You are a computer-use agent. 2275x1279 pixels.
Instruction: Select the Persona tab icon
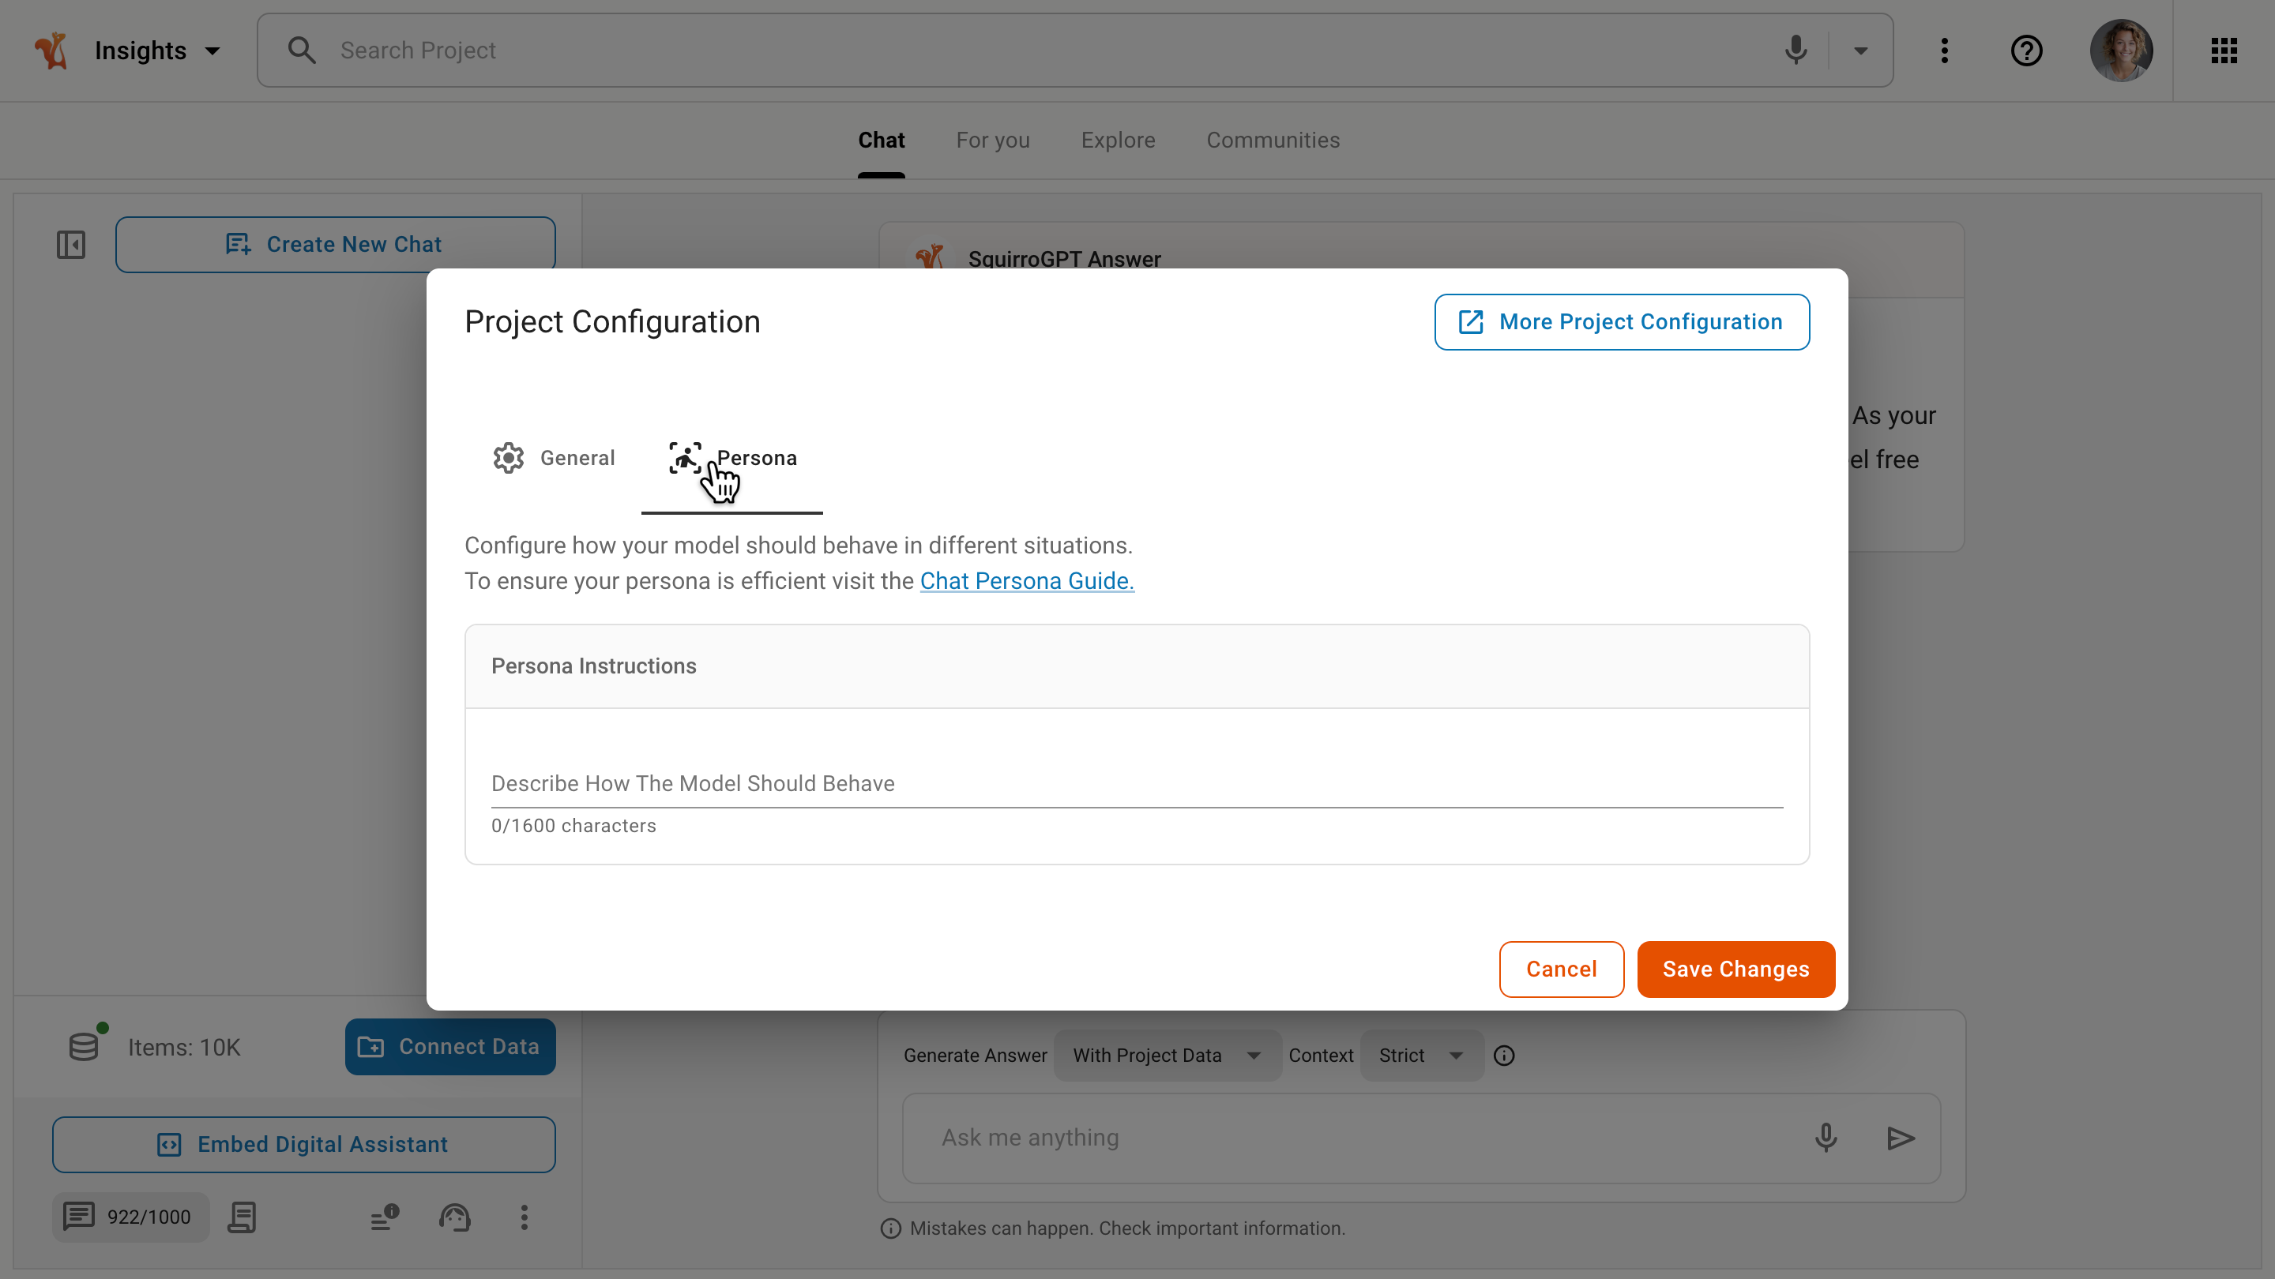[686, 458]
